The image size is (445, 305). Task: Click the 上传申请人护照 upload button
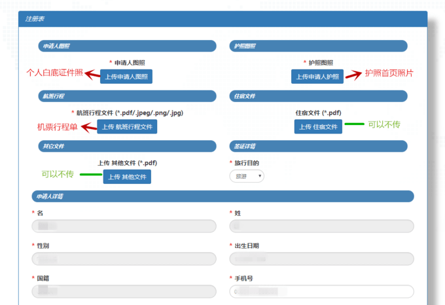[317, 77]
